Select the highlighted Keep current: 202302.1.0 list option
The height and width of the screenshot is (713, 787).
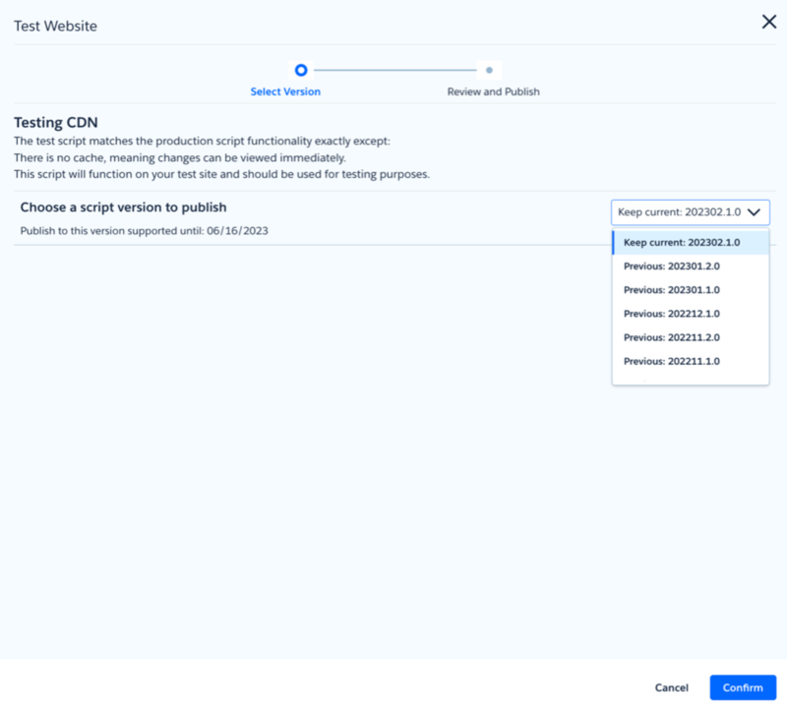681,242
